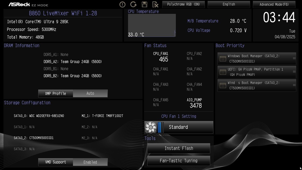Click Intel(R) Core(TM) Ultra 9 285K line
This screenshot has width=302, height=170.
click(37, 22)
